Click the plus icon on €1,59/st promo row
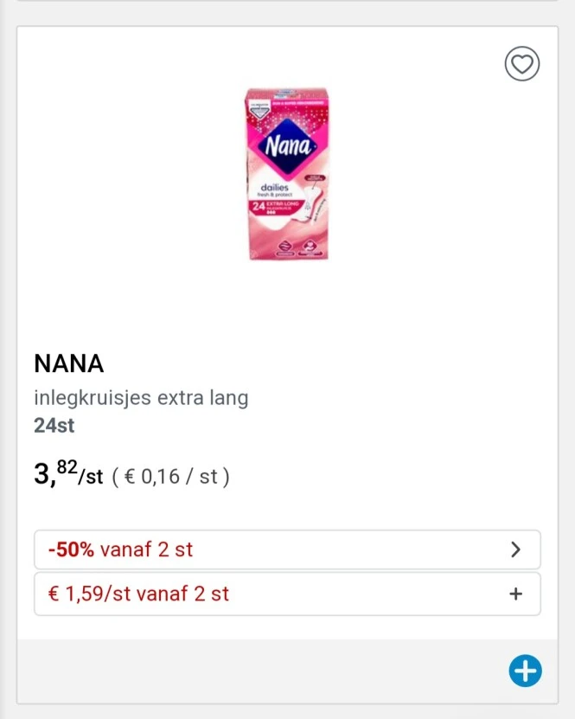The height and width of the screenshot is (719, 575). 516,594
